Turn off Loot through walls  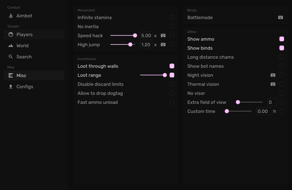coord(172,66)
